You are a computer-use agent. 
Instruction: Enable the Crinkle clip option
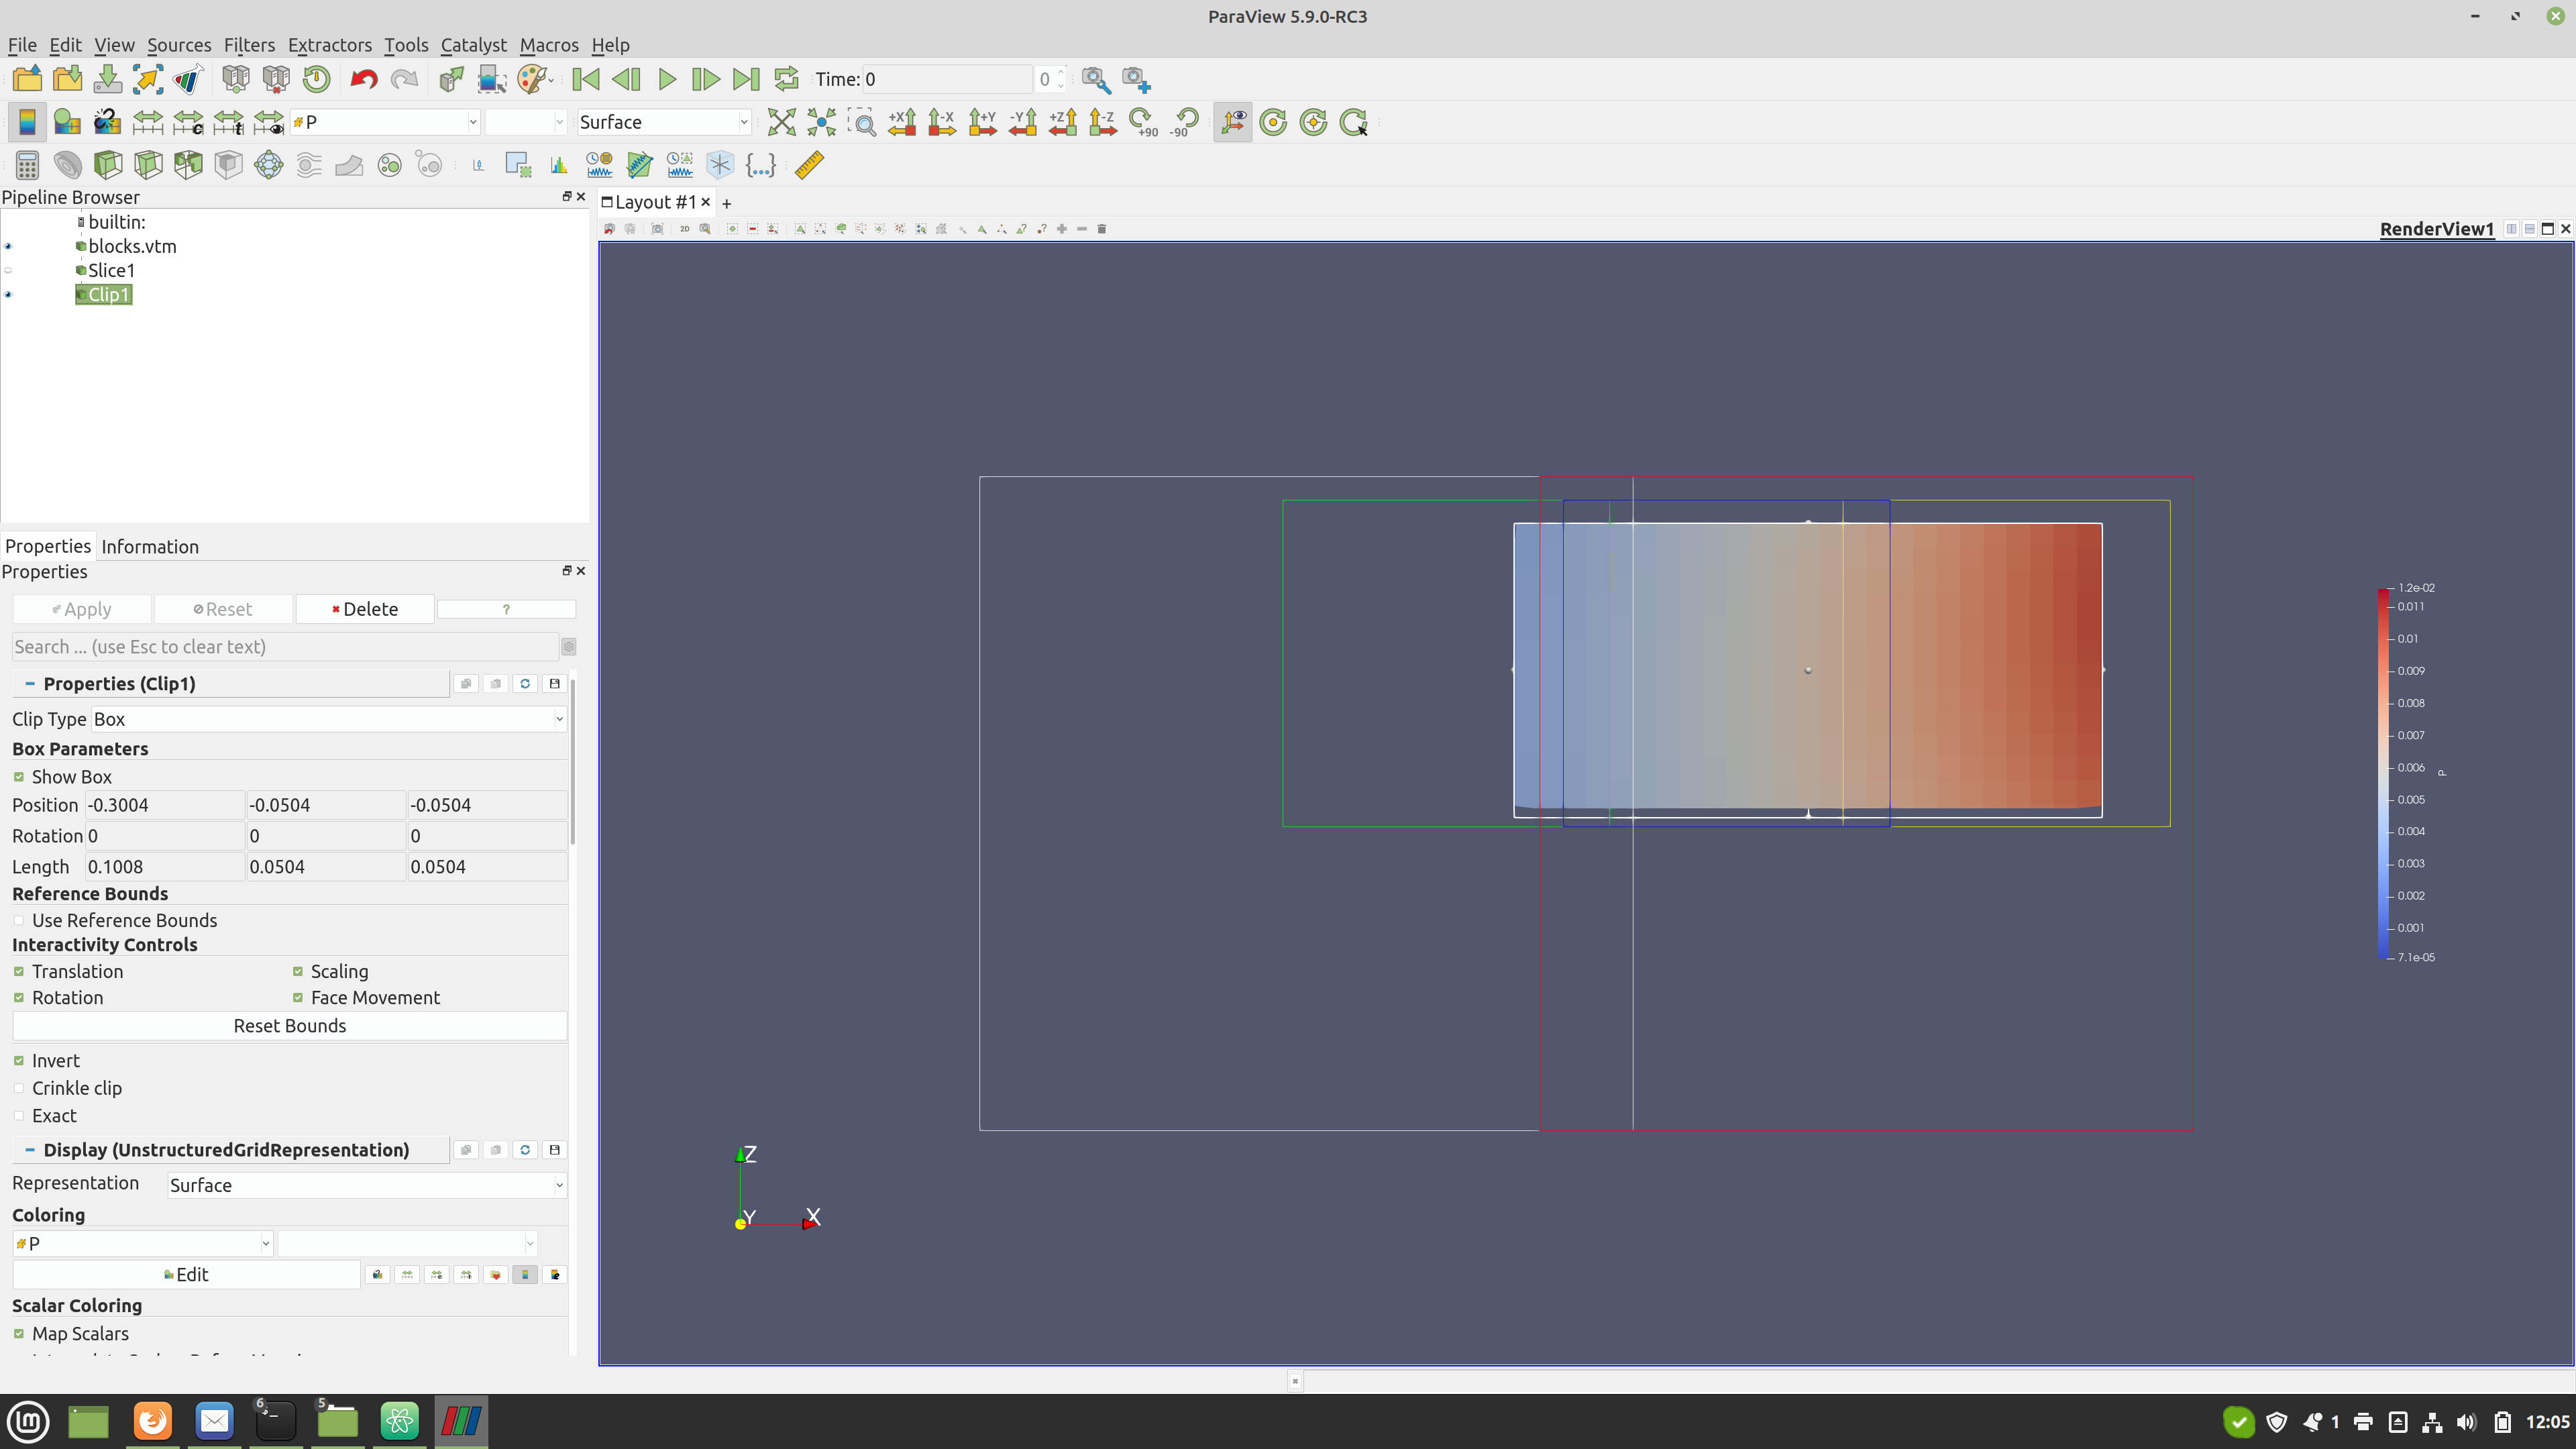(18, 1088)
